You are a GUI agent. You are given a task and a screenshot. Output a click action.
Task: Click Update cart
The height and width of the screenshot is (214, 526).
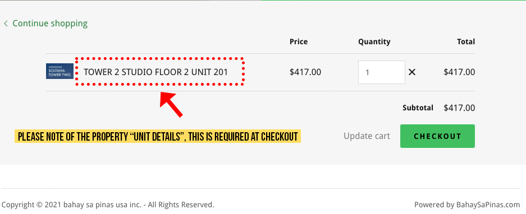tap(367, 136)
